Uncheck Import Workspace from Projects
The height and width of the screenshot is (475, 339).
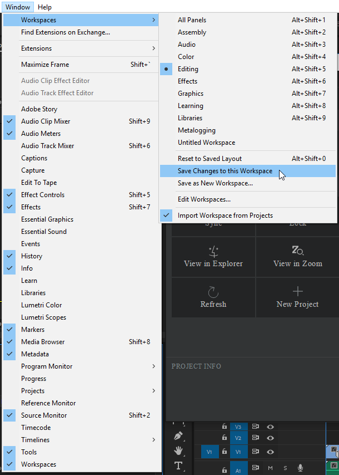click(248, 216)
